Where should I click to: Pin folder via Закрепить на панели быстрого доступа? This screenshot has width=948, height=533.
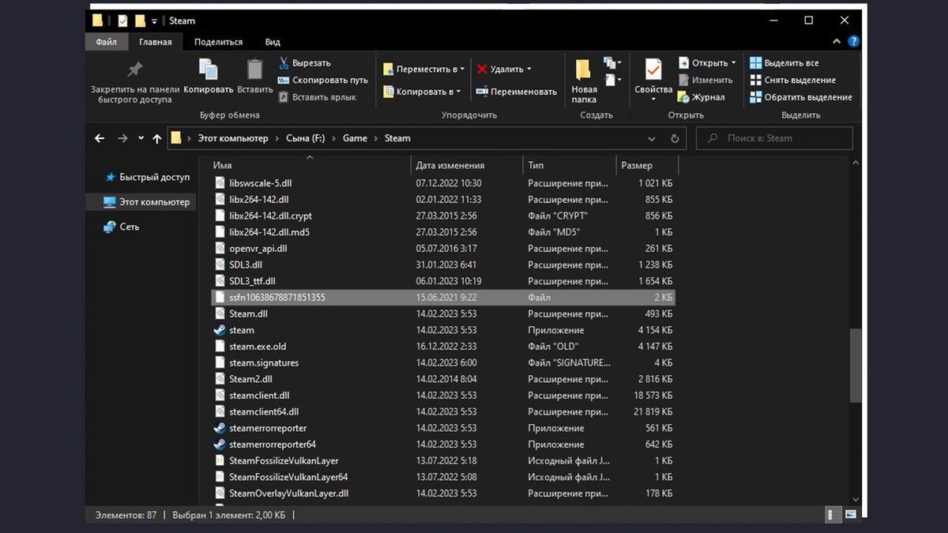(x=135, y=82)
